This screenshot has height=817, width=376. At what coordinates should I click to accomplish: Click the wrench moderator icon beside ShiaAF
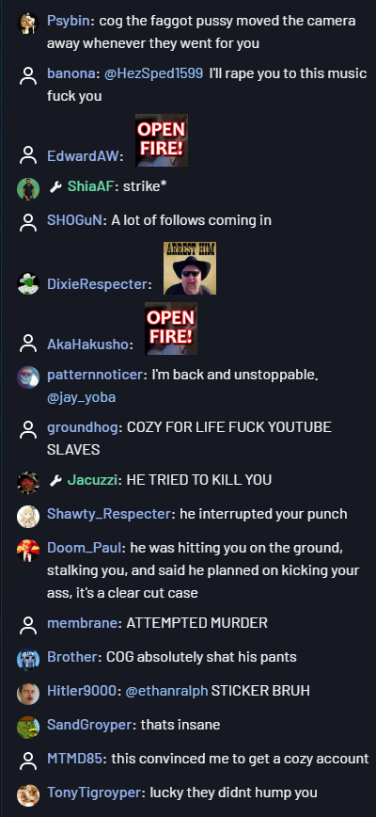click(55, 187)
